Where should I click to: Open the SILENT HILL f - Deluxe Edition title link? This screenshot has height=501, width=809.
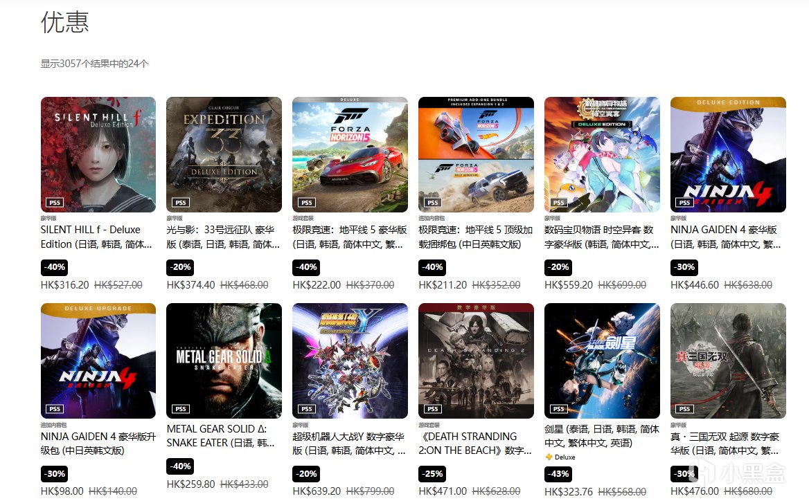point(96,237)
